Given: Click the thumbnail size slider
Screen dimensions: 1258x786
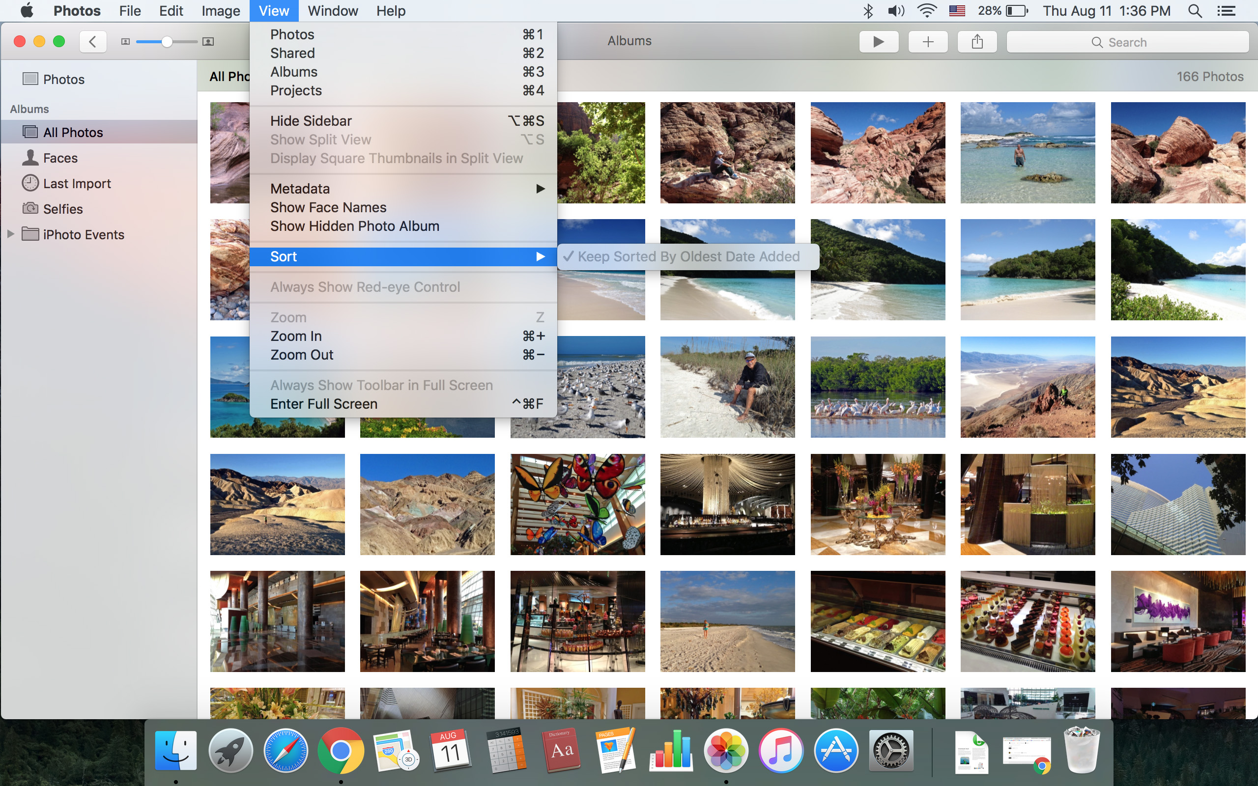Looking at the screenshot, I should 167,42.
